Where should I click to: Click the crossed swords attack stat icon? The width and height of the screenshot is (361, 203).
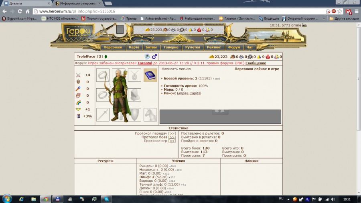coord(78,75)
